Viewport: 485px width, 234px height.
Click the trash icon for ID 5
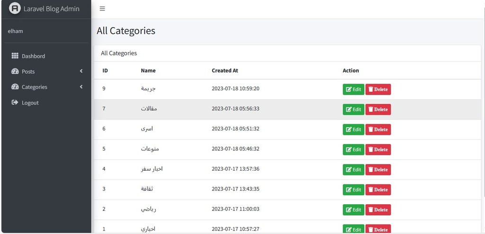(x=370, y=149)
